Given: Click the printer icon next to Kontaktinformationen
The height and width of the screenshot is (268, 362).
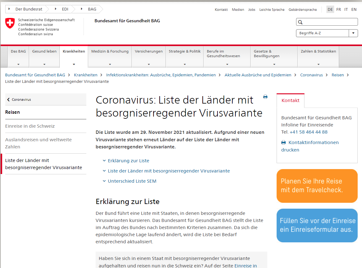Looking at the screenshot, I should (x=283, y=143).
